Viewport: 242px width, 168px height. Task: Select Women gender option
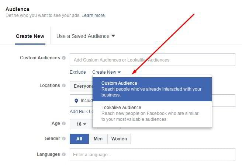(x=119, y=139)
